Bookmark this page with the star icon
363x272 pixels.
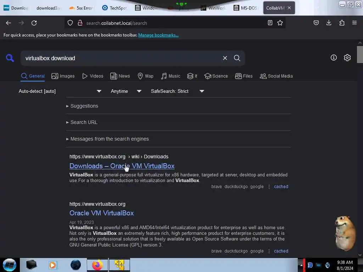[x=280, y=23]
